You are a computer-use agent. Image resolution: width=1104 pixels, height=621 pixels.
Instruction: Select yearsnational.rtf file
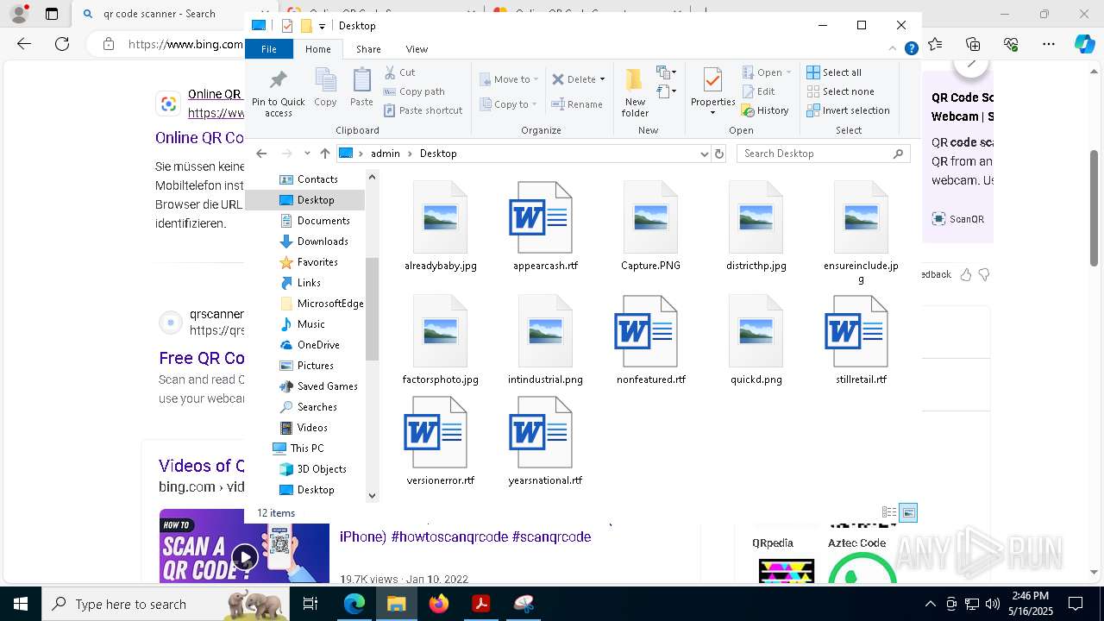click(545, 441)
